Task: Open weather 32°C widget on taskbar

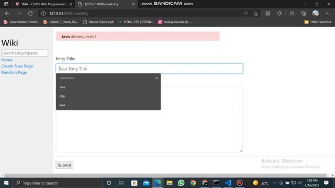Action: [x=261, y=183]
